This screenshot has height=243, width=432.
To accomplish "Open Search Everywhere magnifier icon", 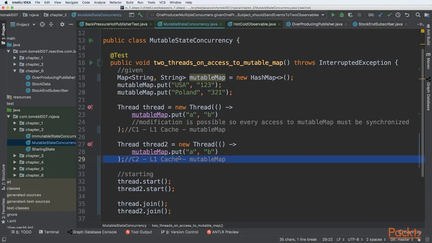I will coord(418,15).
